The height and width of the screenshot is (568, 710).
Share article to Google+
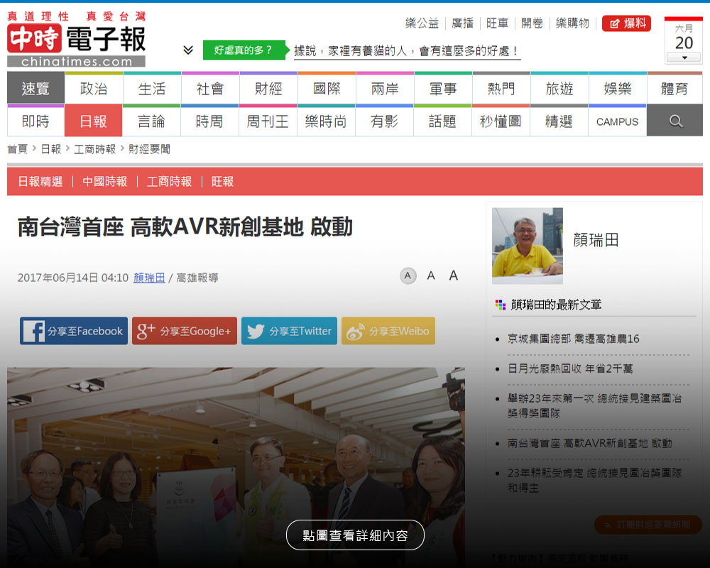click(185, 331)
